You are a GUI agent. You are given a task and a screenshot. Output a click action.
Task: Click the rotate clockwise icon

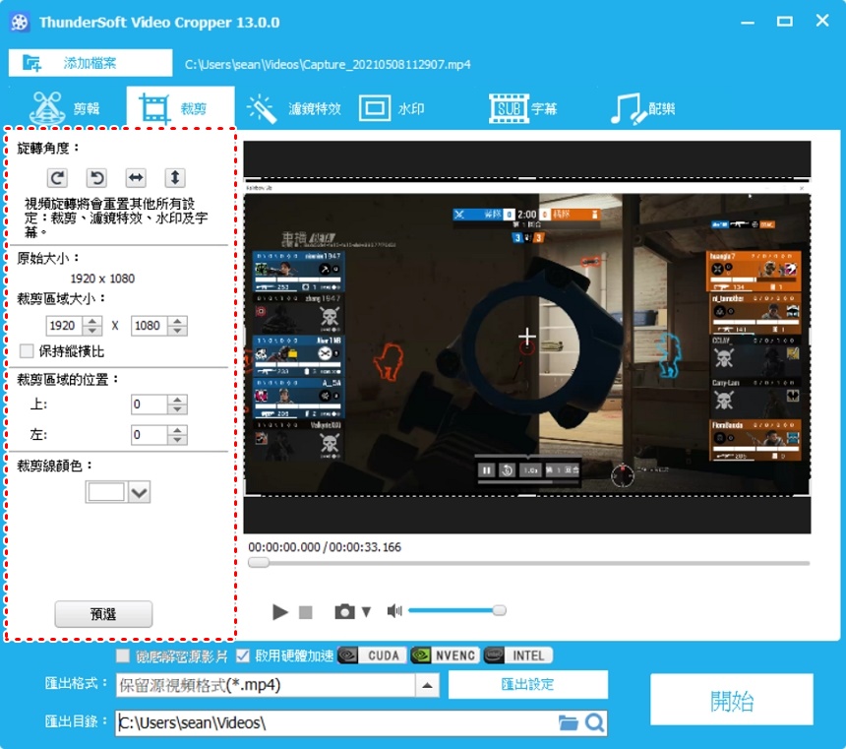point(58,178)
